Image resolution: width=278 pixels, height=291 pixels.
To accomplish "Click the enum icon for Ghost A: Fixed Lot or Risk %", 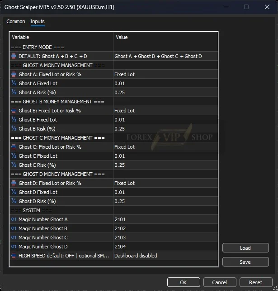I will (x=14, y=74).
